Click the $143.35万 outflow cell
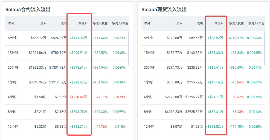The image size is (270, 140). [195, 53]
